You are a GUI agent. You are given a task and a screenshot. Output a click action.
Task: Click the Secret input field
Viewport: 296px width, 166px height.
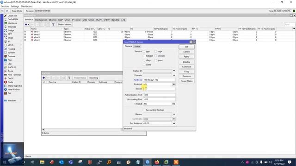[159, 89]
